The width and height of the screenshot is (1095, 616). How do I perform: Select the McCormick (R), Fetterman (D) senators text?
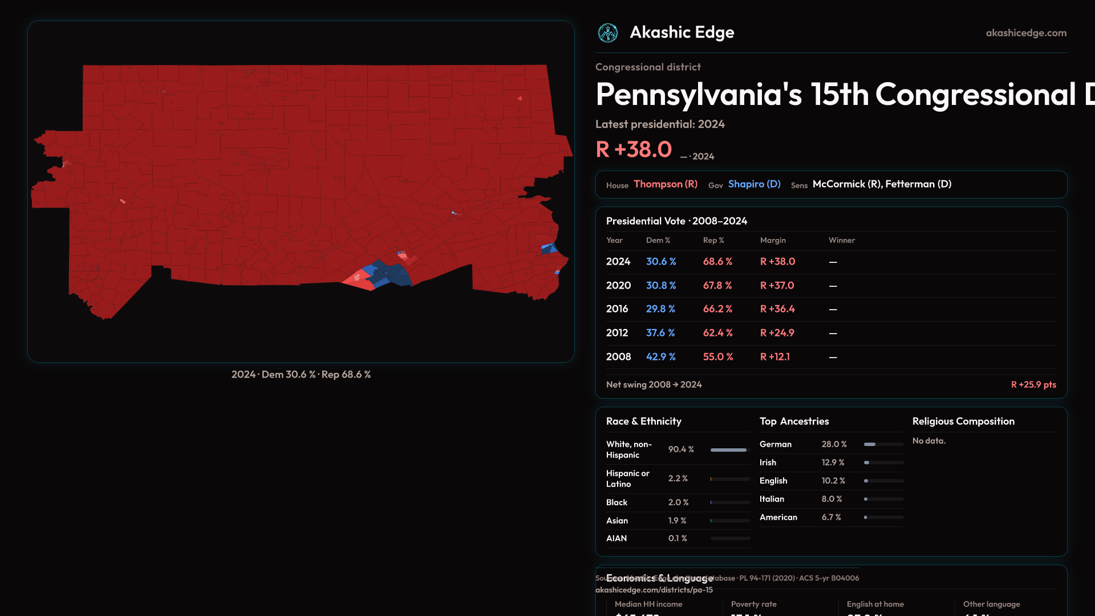coord(881,184)
